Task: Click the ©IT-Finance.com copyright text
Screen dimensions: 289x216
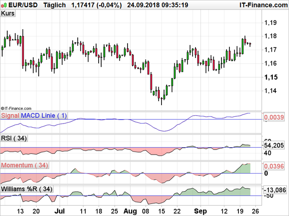Action: (x=16, y=108)
